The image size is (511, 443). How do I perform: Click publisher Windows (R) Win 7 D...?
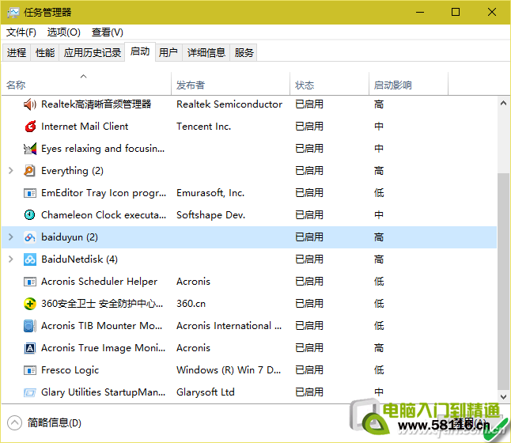(229, 370)
